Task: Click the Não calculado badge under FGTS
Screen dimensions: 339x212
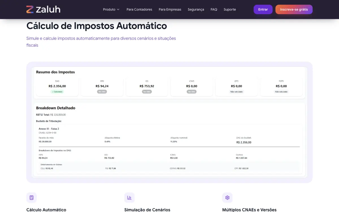Action: coord(281,92)
